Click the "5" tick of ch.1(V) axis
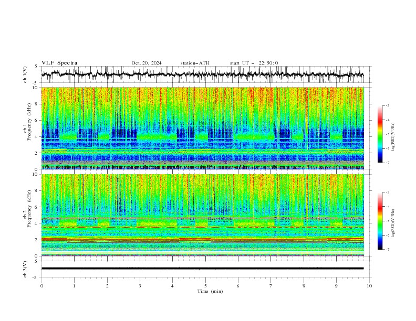 (36, 66)
